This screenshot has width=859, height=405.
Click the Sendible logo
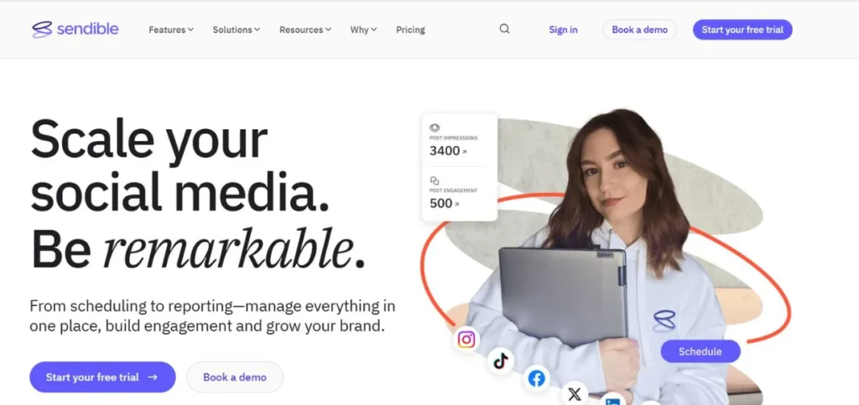pyautogui.click(x=75, y=29)
